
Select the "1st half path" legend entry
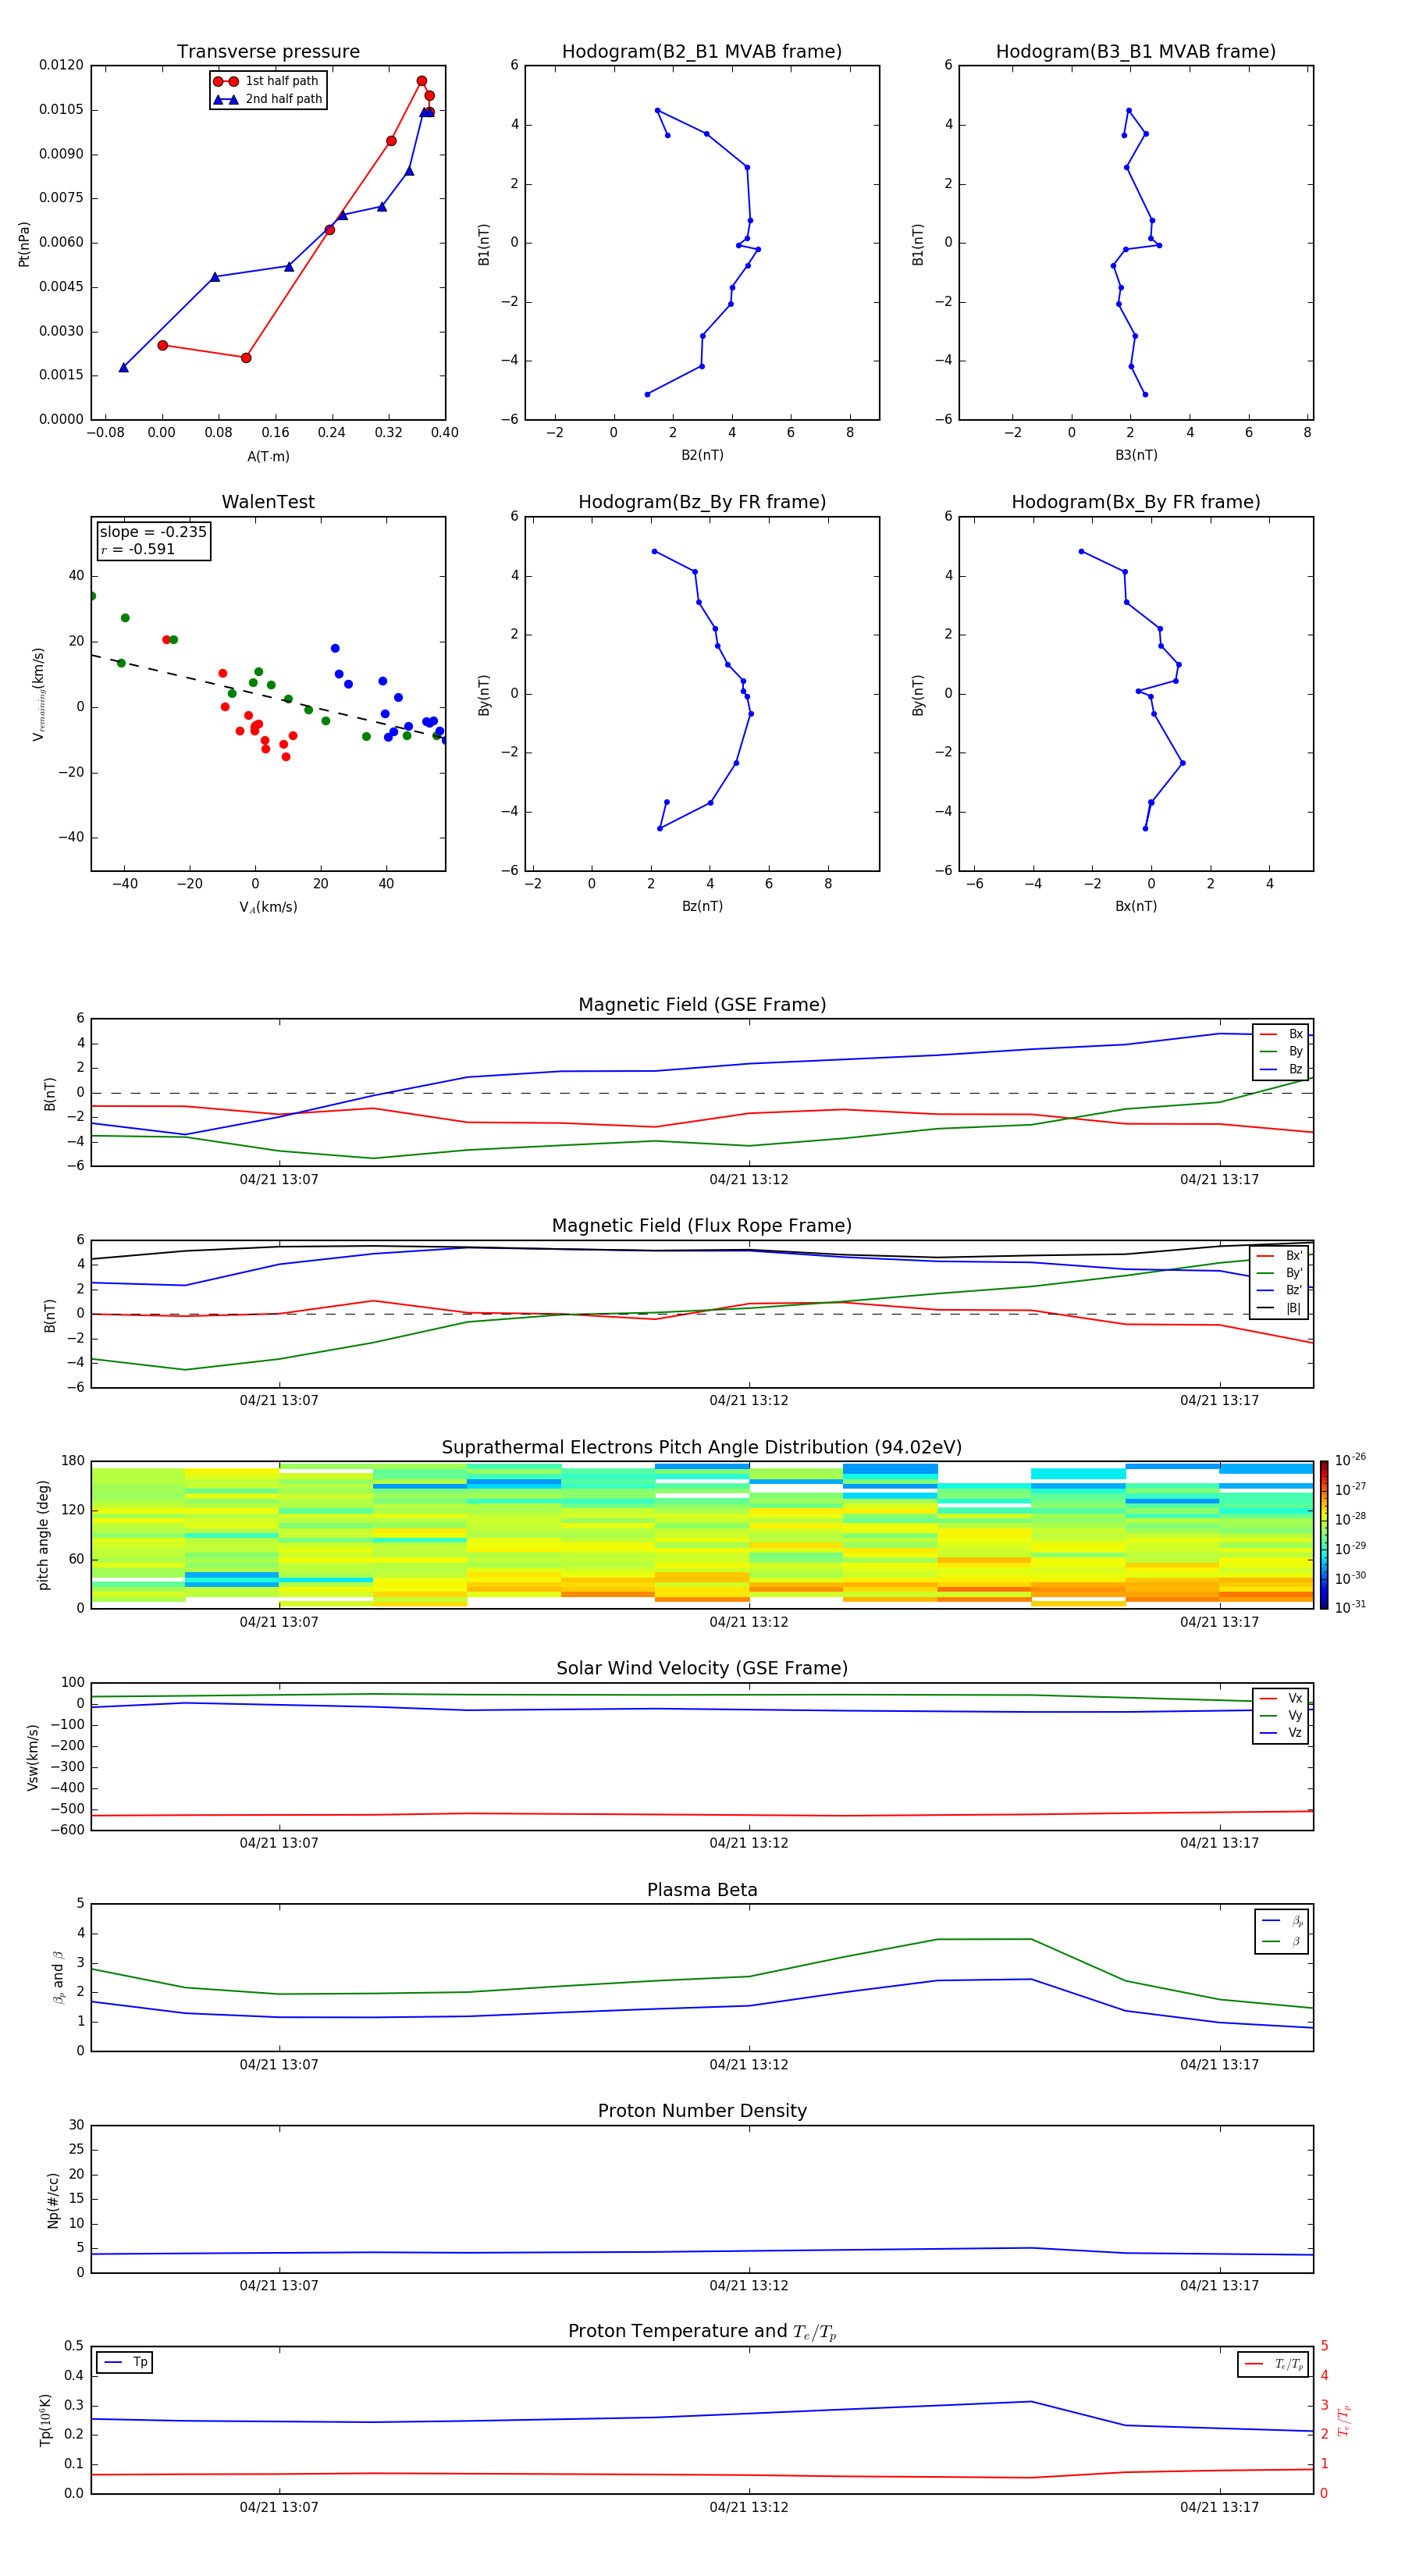tap(267, 81)
